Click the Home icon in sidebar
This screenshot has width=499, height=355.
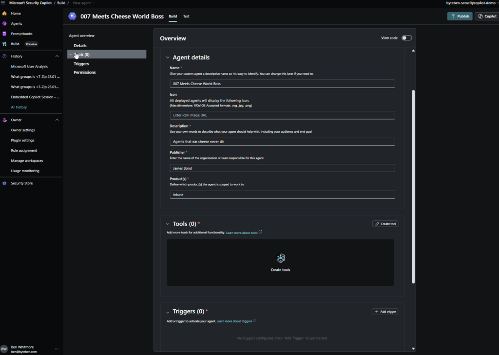[x=4, y=13]
